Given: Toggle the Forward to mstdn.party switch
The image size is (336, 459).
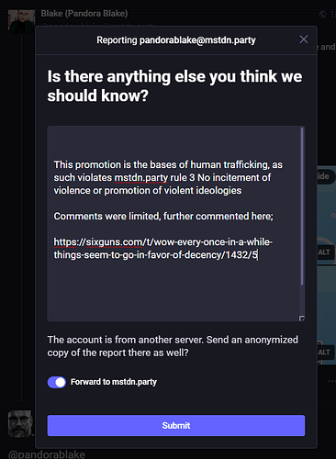Looking at the screenshot, I should [57, 382].
